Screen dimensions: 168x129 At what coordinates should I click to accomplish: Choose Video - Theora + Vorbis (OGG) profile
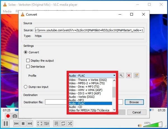[90, 80]
